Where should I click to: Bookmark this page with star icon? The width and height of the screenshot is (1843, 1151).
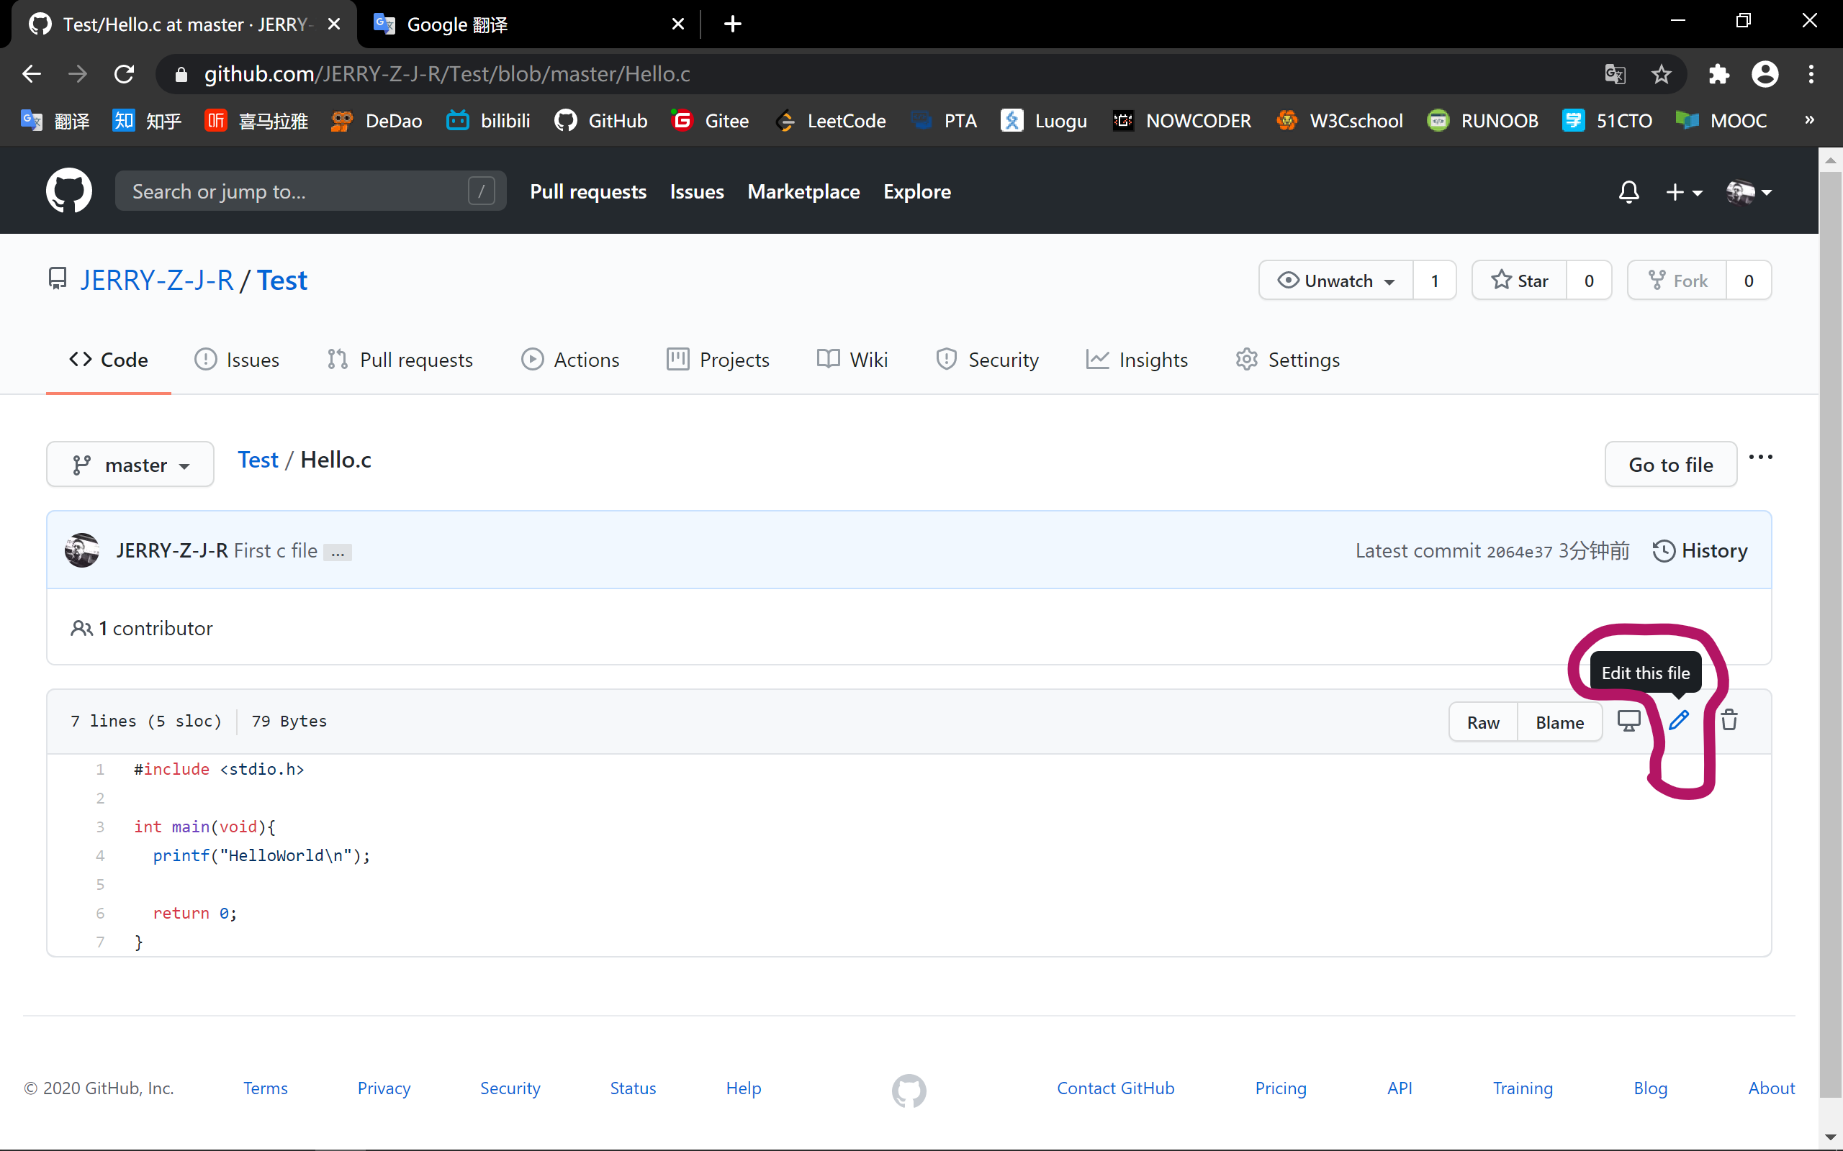pos(1661,74)
